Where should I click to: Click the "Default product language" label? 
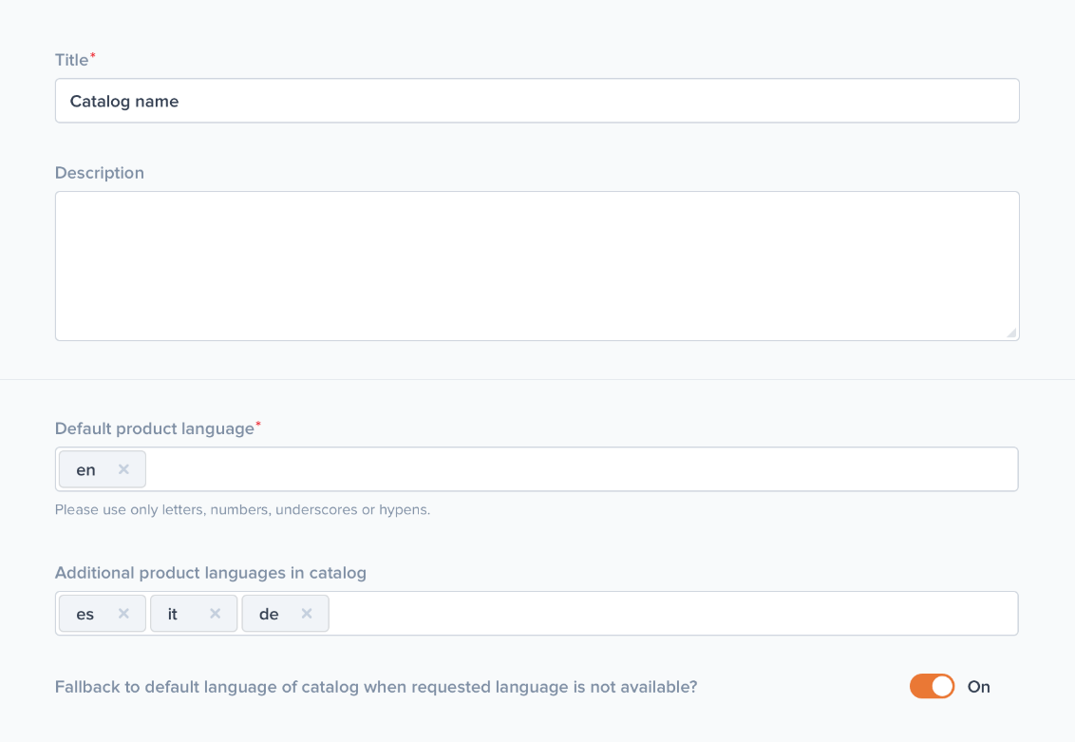(154, 428)
